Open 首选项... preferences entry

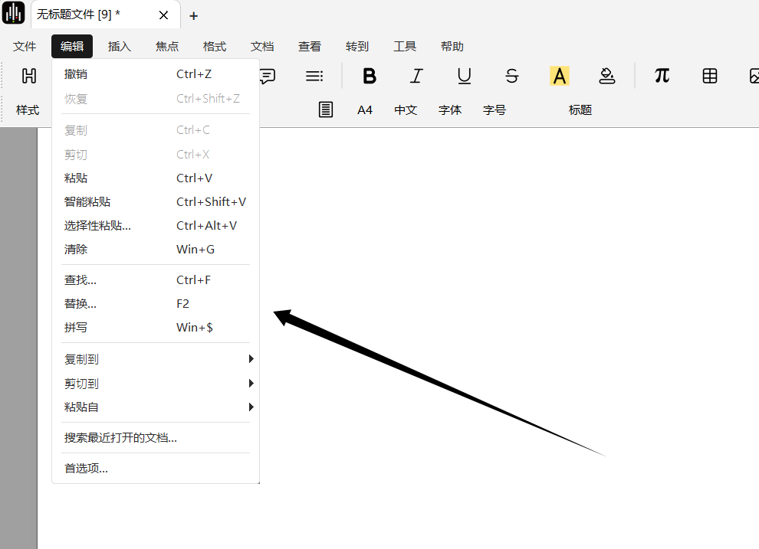[x=86, y=469]
